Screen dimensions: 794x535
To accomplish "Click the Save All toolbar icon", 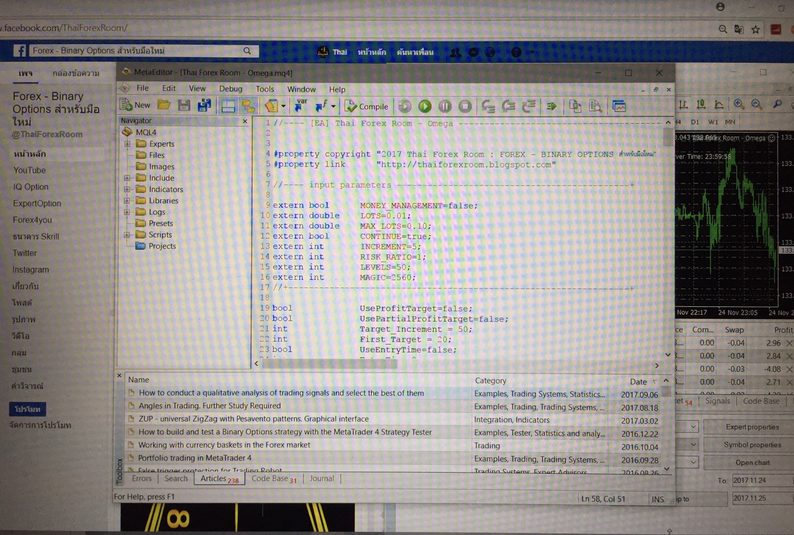I will point(204,105).
